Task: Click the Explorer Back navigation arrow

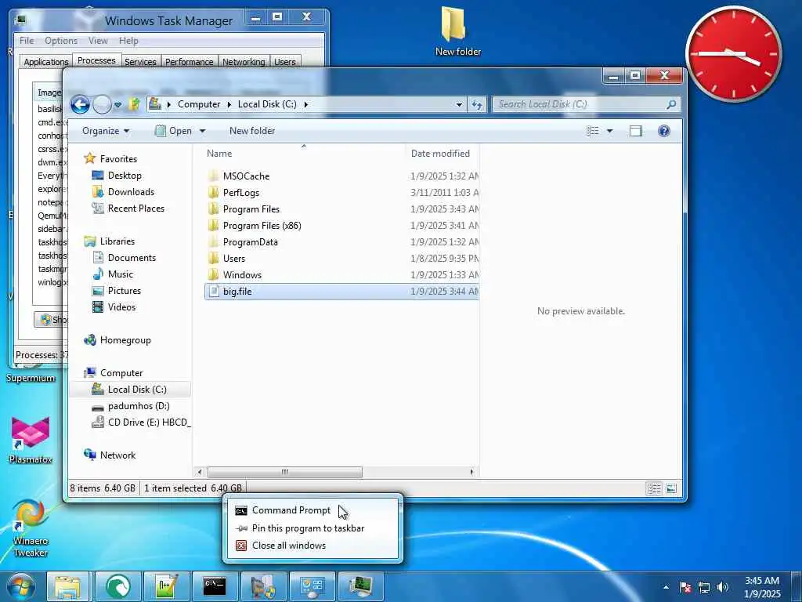Action: click(x=81, y=104)
